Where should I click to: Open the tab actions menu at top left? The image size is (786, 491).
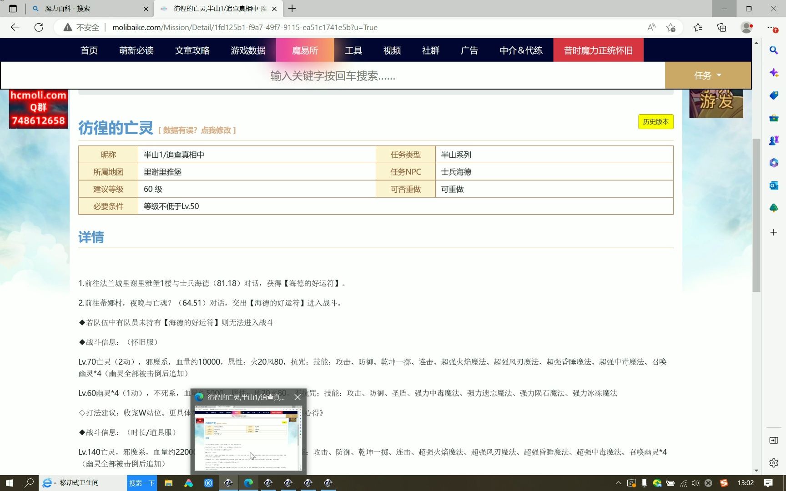[12, 9]
